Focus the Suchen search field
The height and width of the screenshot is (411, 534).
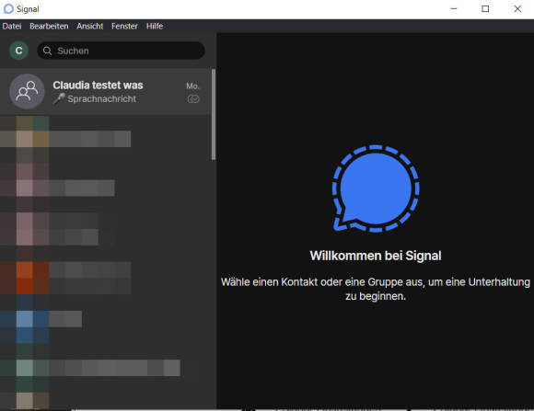point(121,51)
